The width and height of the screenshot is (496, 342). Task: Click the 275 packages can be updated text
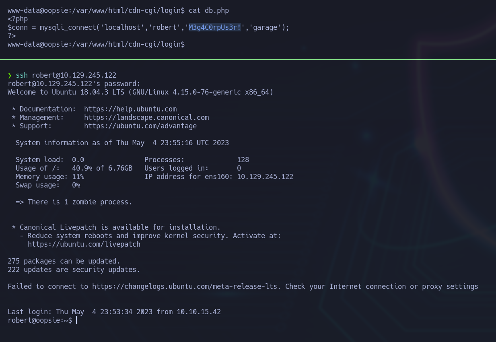tap(64, 261)
